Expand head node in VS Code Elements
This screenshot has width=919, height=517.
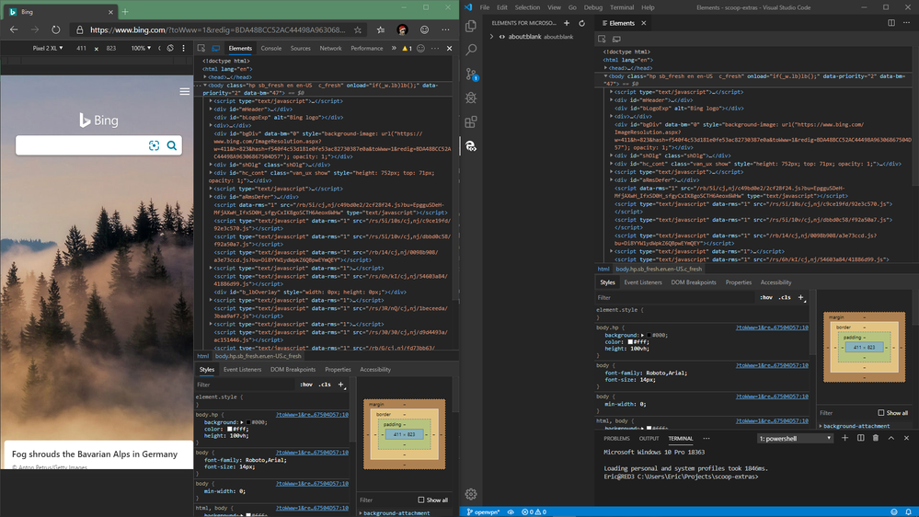point(606,68)
